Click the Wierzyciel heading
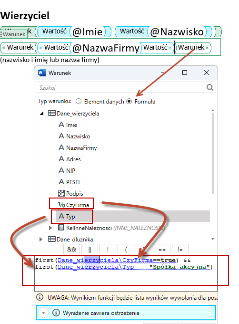Image resolution: width=239 pixels, height=324 pixels. tap(25, 16)
